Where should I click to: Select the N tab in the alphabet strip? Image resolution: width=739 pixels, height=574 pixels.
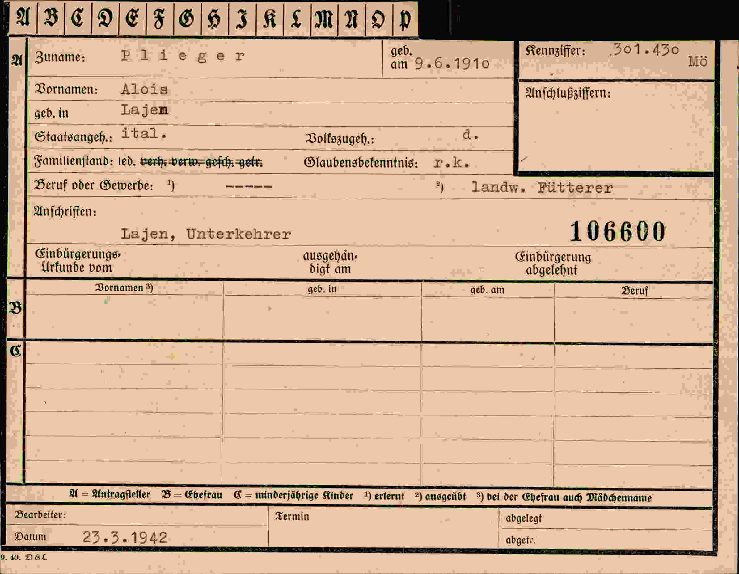[x=352, y=18]
